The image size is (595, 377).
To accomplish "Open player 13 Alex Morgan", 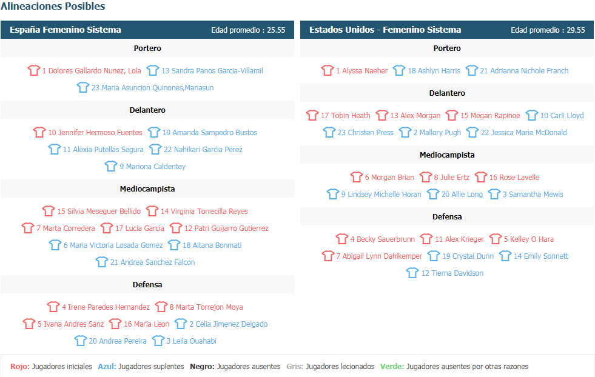I will (415, 115).
